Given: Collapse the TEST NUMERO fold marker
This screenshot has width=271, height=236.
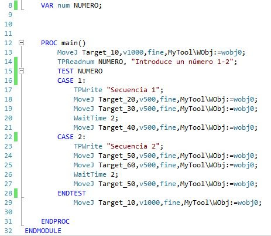Looking at the screenshot, I should click(x=21, y=71).
